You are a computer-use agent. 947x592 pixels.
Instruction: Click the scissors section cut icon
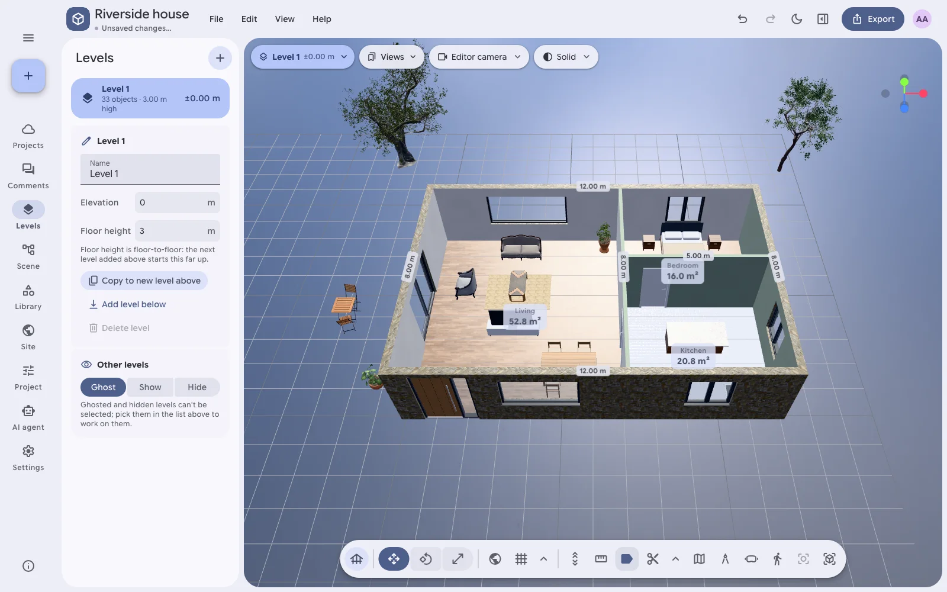653,559
